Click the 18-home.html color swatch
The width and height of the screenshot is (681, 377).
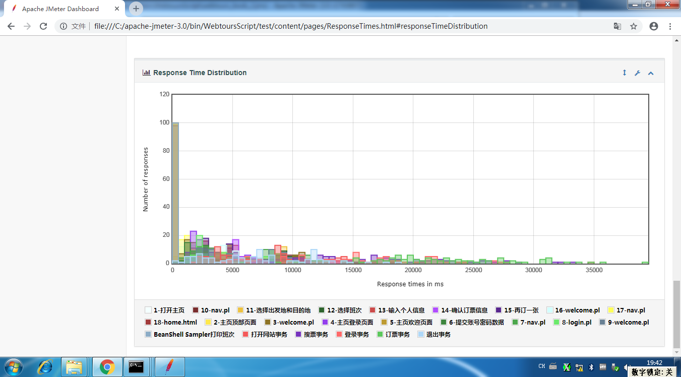[148, 323]
